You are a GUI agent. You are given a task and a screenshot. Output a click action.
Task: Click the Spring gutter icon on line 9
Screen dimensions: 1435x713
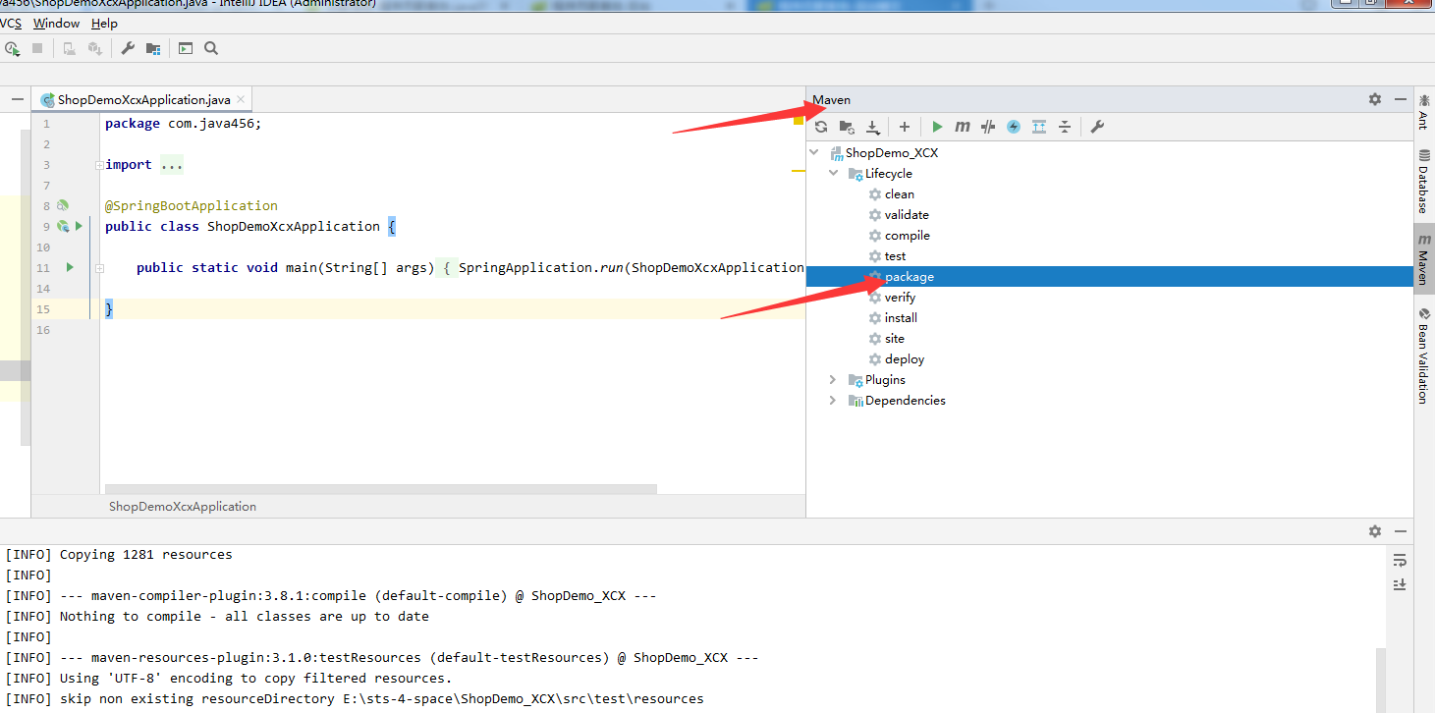[63, 226]
